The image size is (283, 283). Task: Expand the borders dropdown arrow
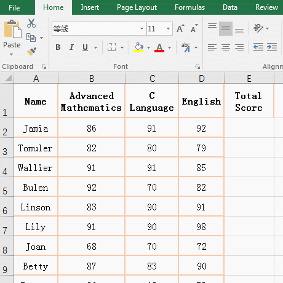point(122,47)
